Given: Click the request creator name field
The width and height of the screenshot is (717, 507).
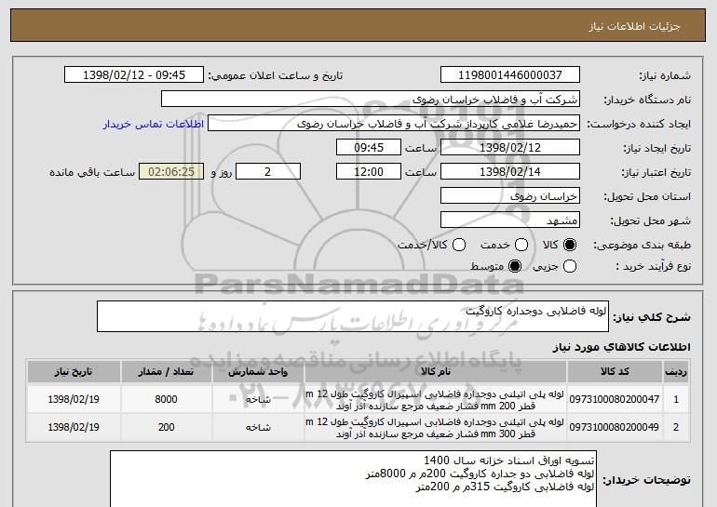Looking at the screenshot, I should click(x=394, y=123).
